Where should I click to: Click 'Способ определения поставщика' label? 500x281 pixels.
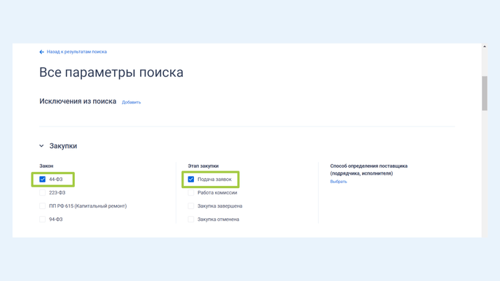pos(368,170)
